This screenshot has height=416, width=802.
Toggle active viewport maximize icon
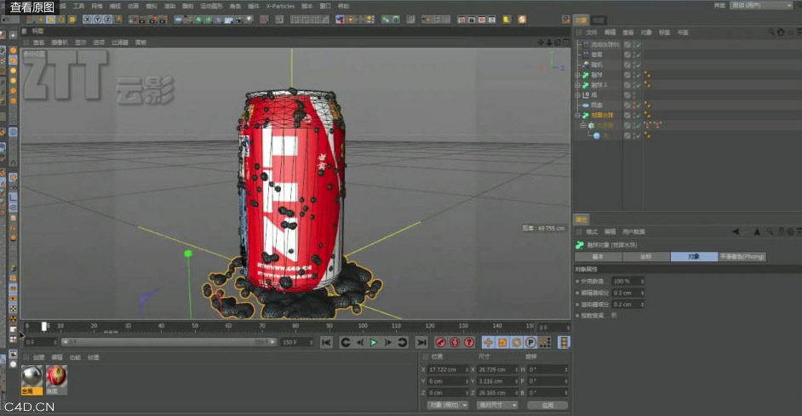tap(565, 43)
